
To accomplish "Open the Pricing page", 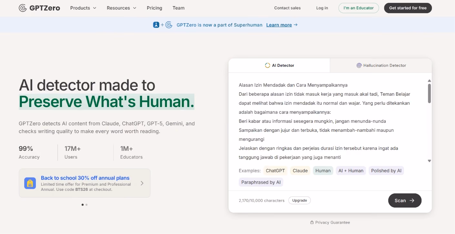I will [155, 8].
